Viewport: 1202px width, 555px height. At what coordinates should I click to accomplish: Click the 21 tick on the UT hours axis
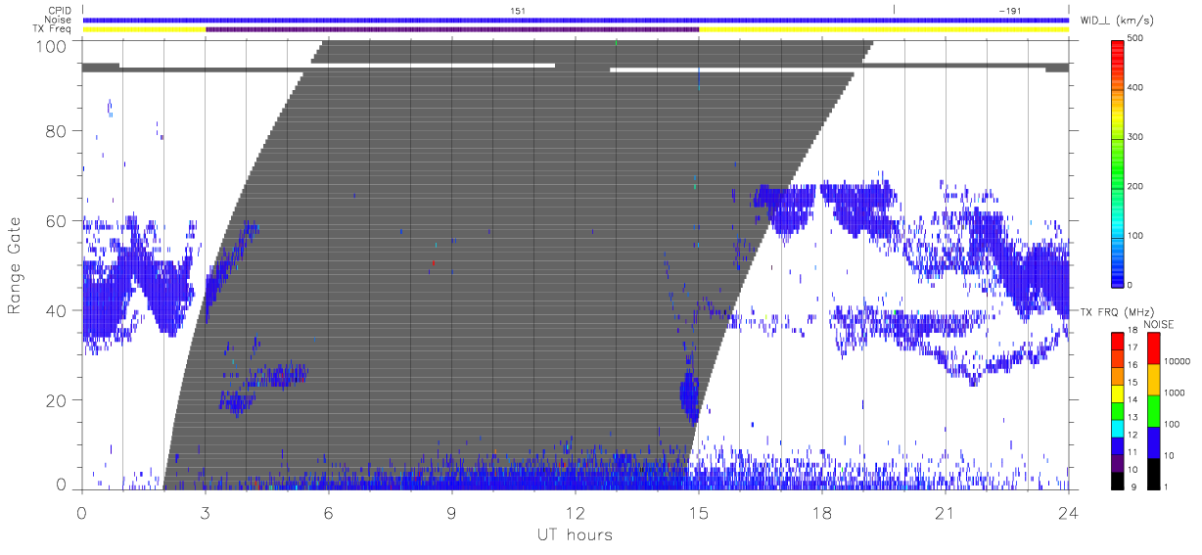coord(946,512)
